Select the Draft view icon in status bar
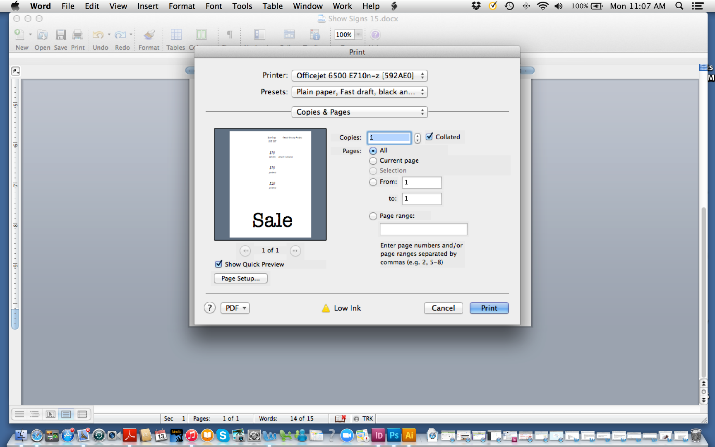The image size is (715, 447). pyautogui.click(x=19, y=414)
